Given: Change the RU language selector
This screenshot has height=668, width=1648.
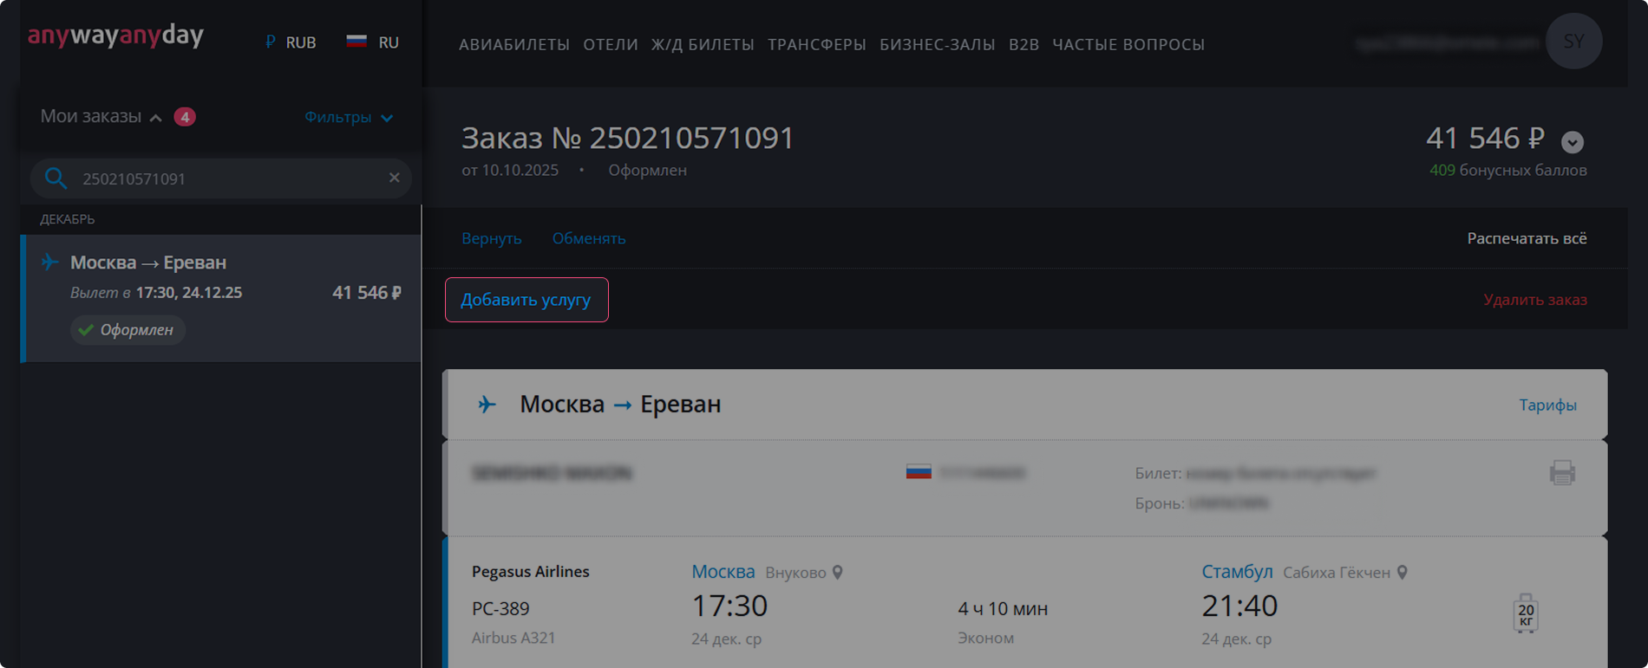Looking at the screenshot, I should [x=373, y=42].
